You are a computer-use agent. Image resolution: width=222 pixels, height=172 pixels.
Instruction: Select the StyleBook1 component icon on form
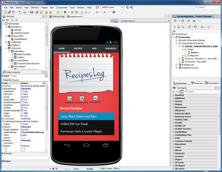coord(70,98)
